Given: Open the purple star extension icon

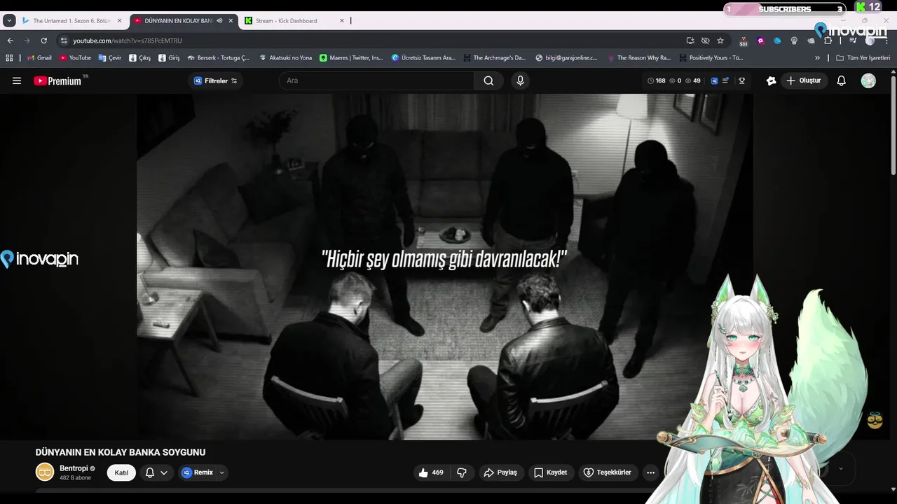Looking at the screenshot, I should (x=761, y=41).
